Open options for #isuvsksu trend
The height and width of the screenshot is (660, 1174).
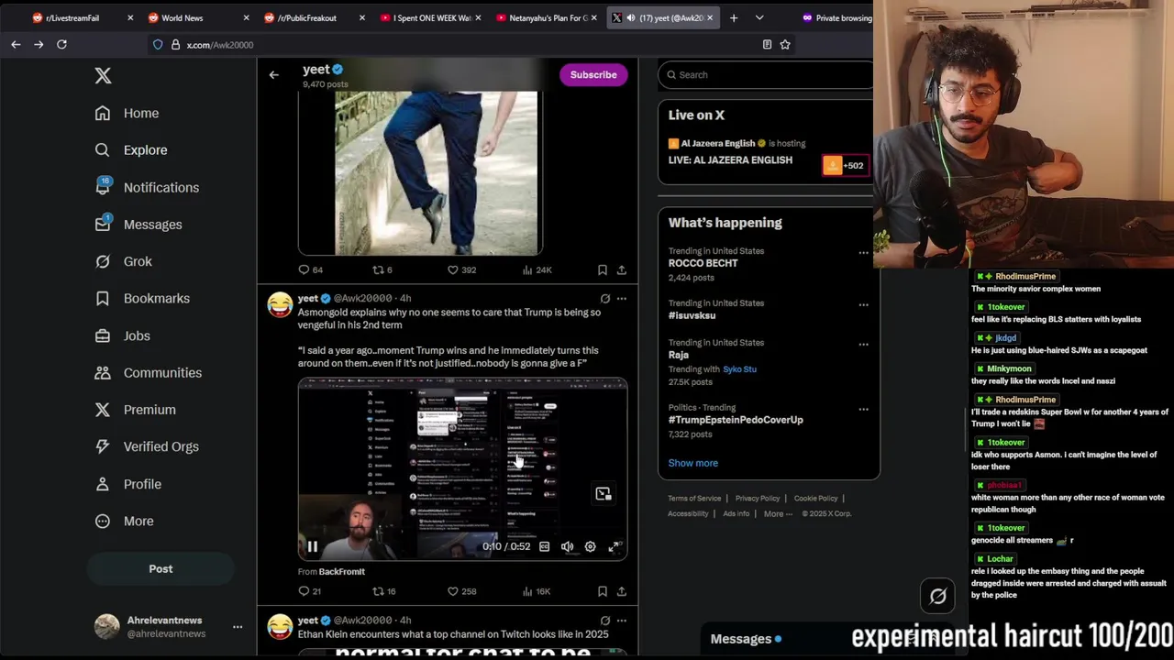pos(863,304)
